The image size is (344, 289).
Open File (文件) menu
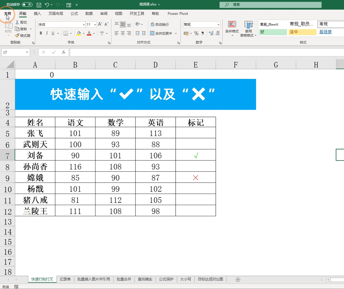[8, 14]
